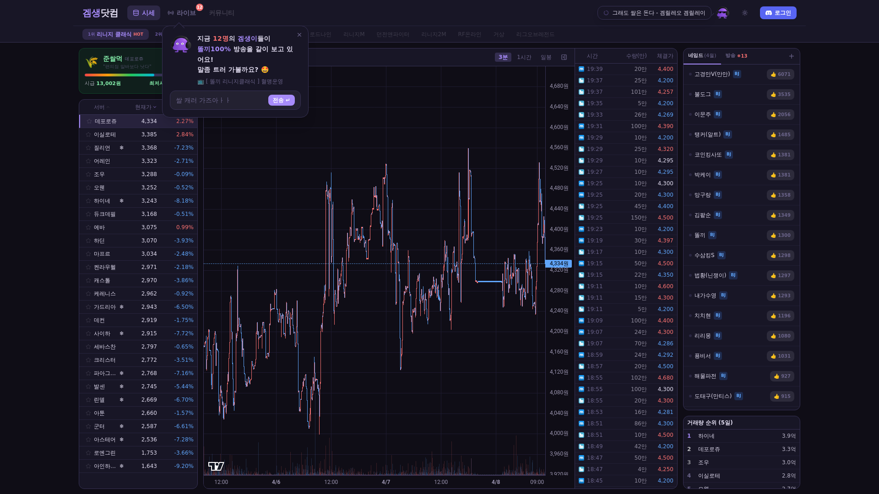
Task: Click thumbs-up 3535 for 불도그
Action: 780,94
